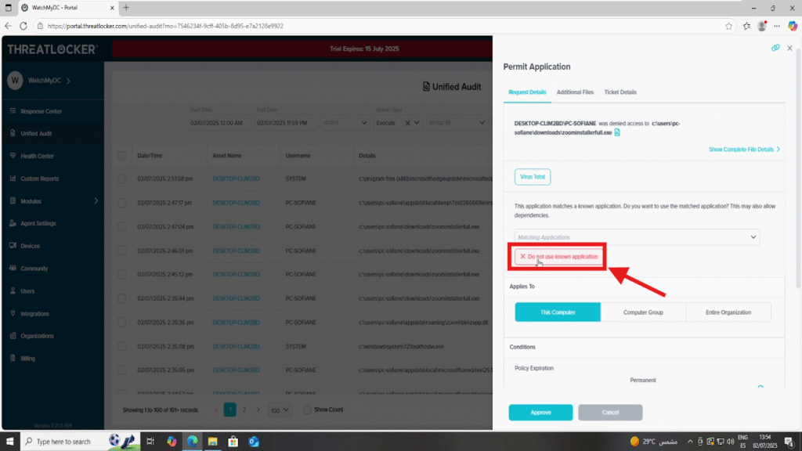Open the Matching Applications dropdown
Viewport: 802px width, 451px height.
637,237
